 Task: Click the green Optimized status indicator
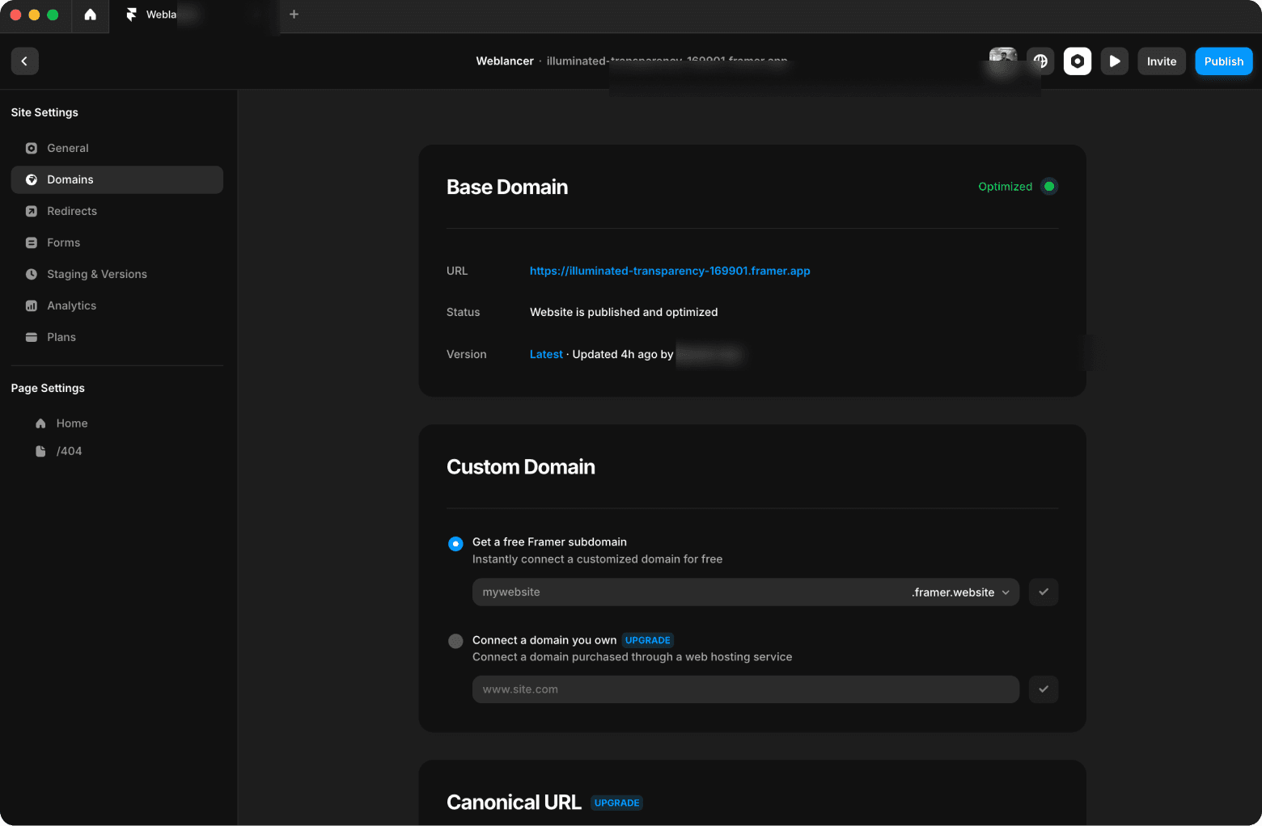coord(1049,187)
